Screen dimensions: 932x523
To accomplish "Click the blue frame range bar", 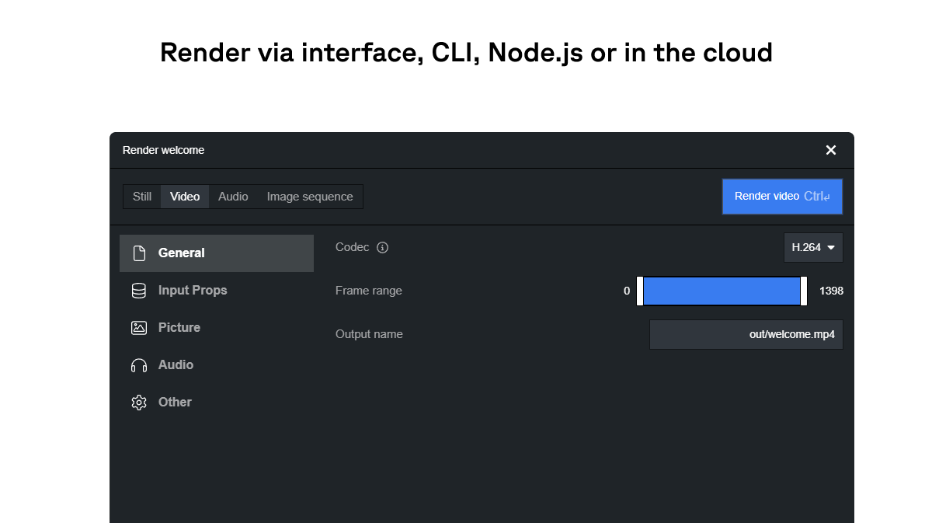I will [x=722, y=291].
